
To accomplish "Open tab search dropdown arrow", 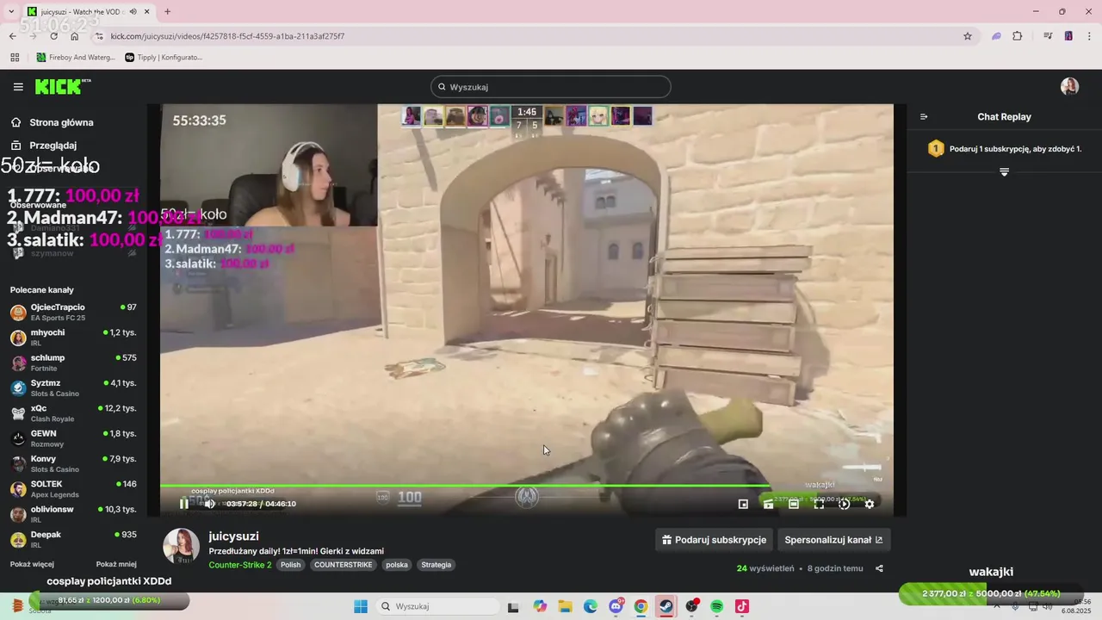I will point(11,11).
